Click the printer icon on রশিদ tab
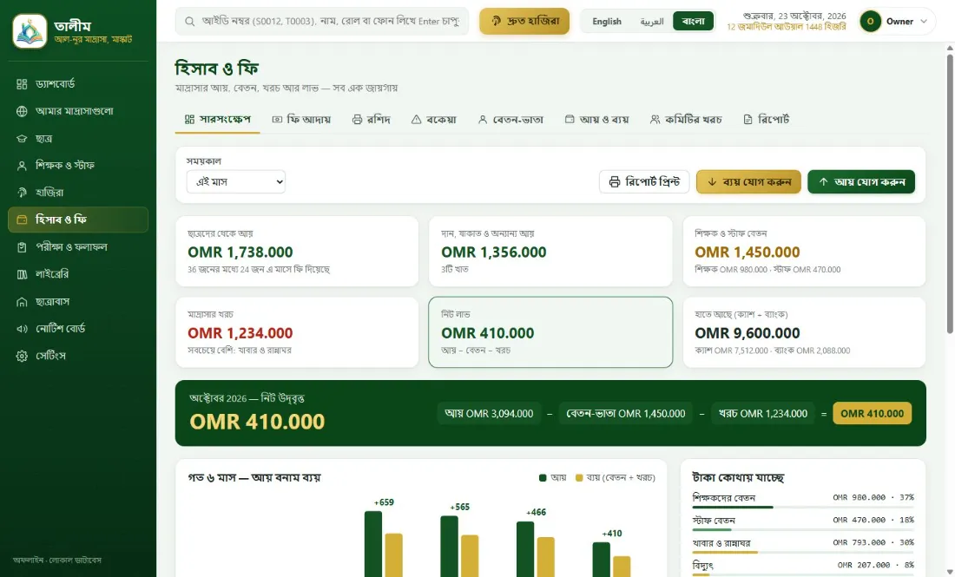Viewport: 955px width, 577px height. click(358, 119)
